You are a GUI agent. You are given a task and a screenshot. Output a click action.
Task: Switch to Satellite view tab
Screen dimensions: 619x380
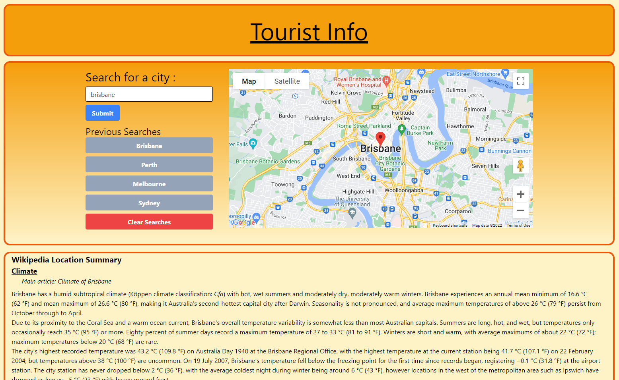[287, 81]
